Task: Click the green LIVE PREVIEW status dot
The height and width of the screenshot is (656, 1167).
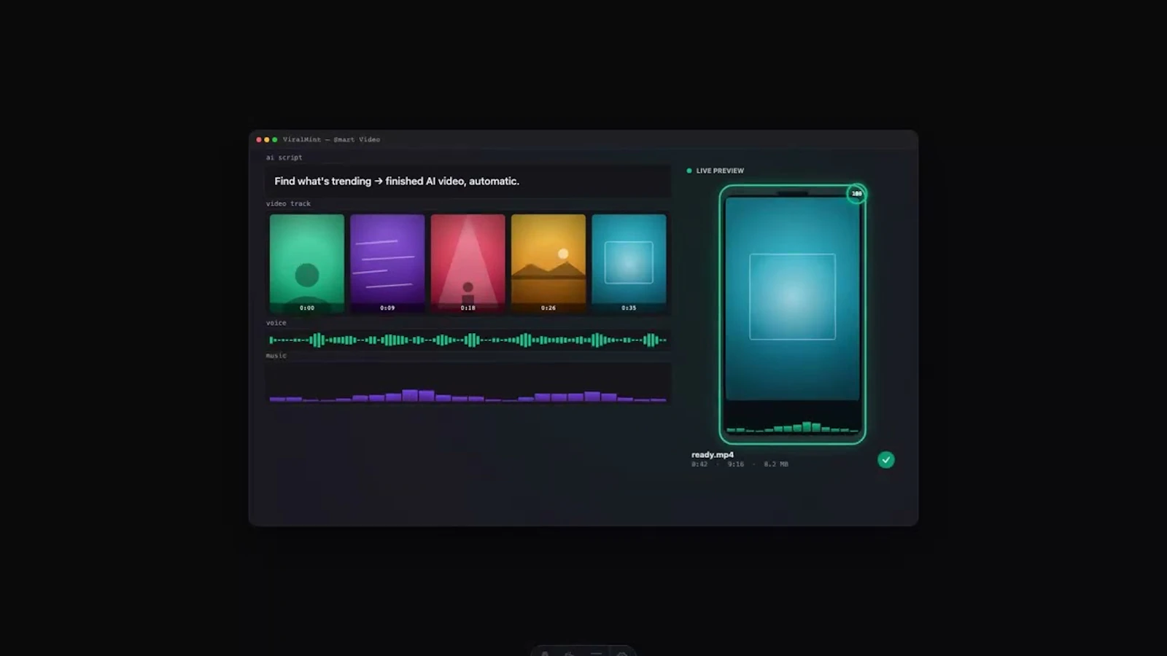Action: point(689,171)
